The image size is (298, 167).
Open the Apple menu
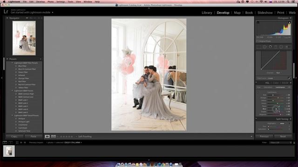[x=4, y=1]
